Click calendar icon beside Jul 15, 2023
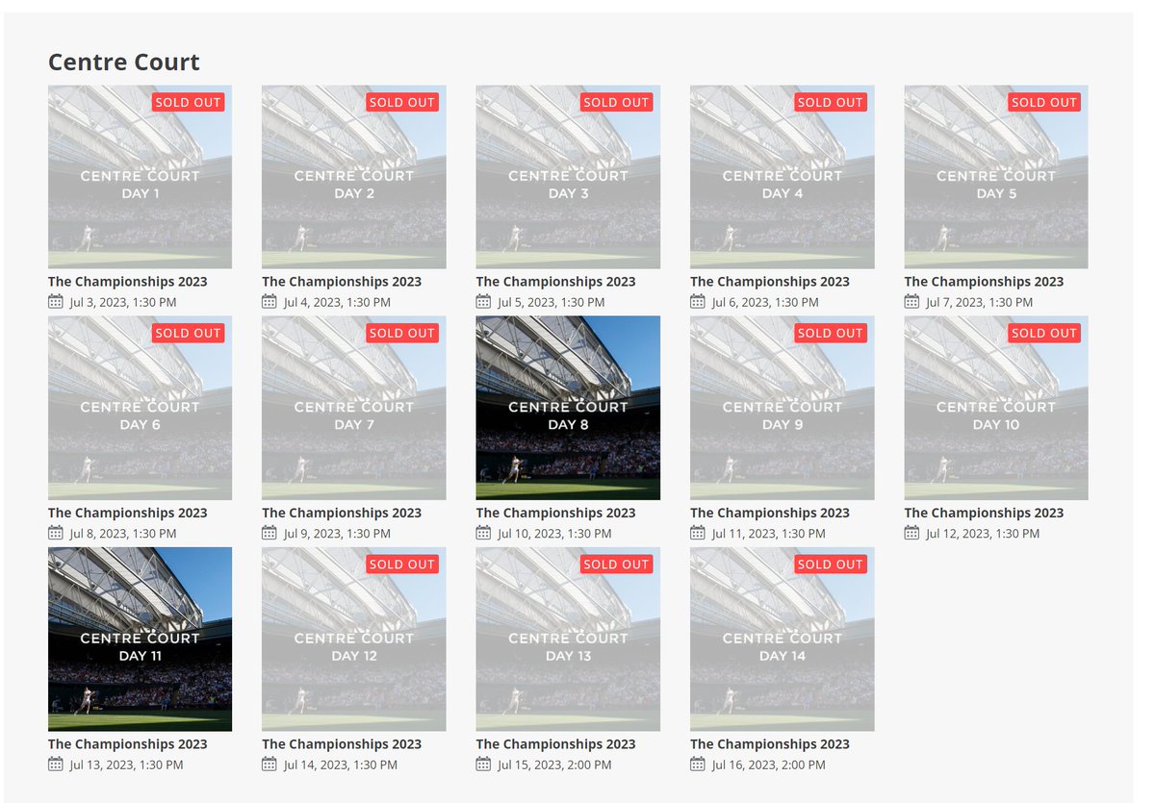This screenshot has height=803, width=1155. [483, 765]
